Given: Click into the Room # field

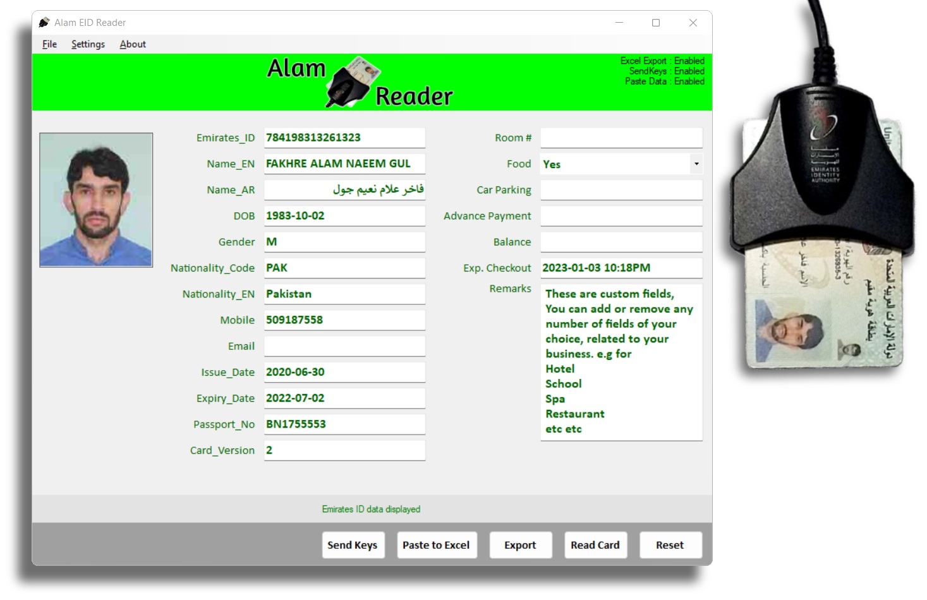Looking at the screenshot, I should point(621,138).
